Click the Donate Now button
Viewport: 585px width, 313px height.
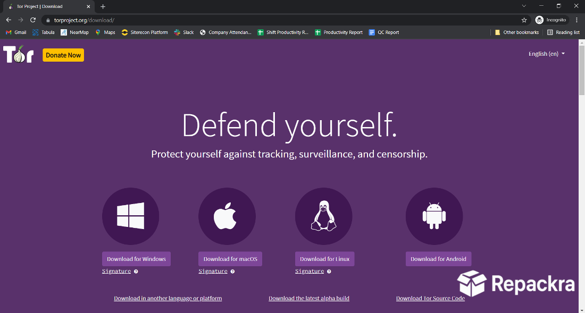tap(63, 55)
